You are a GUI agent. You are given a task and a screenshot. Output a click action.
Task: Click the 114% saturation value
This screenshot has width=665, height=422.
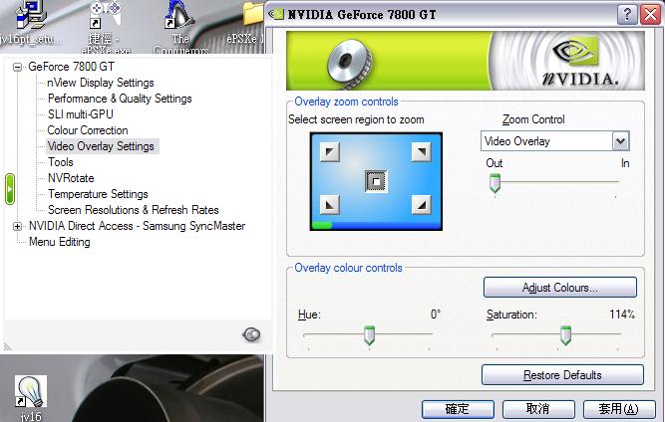click(x=622, y=315)
